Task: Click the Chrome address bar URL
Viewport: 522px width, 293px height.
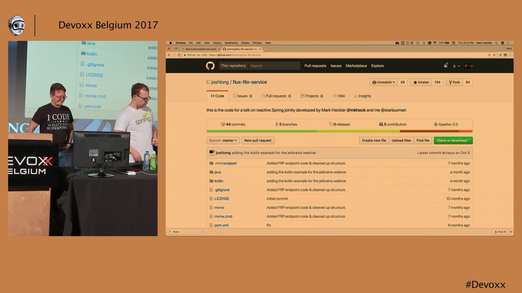Action: click(x=235, y=55)
